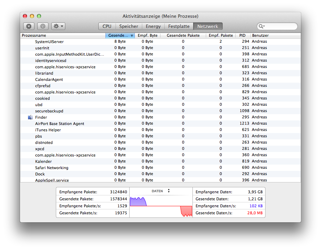Viewport: 321px width, 250px height.
Task: Click the quit process stop icon
Action: point(29,26)
